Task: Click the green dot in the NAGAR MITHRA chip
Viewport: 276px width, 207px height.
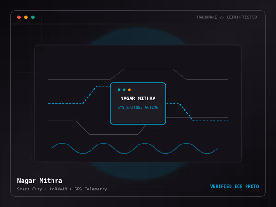Action: click(124, 90)
